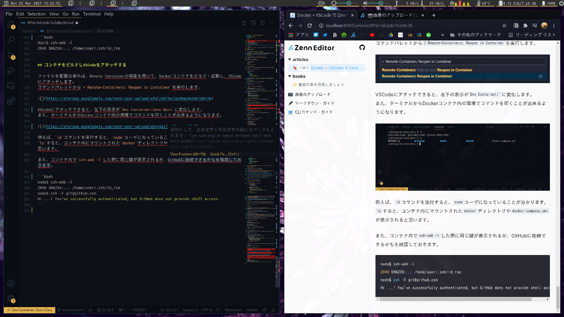
Task: Click the open changes icon in editor toolbar
Action: point(243,23)
